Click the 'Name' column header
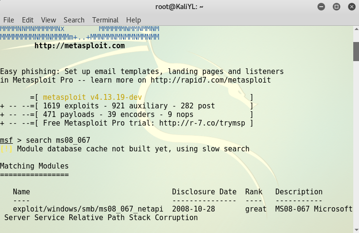 pos(22,191)
